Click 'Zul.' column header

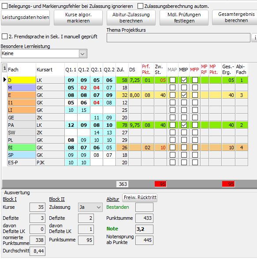tap(120, 70)
